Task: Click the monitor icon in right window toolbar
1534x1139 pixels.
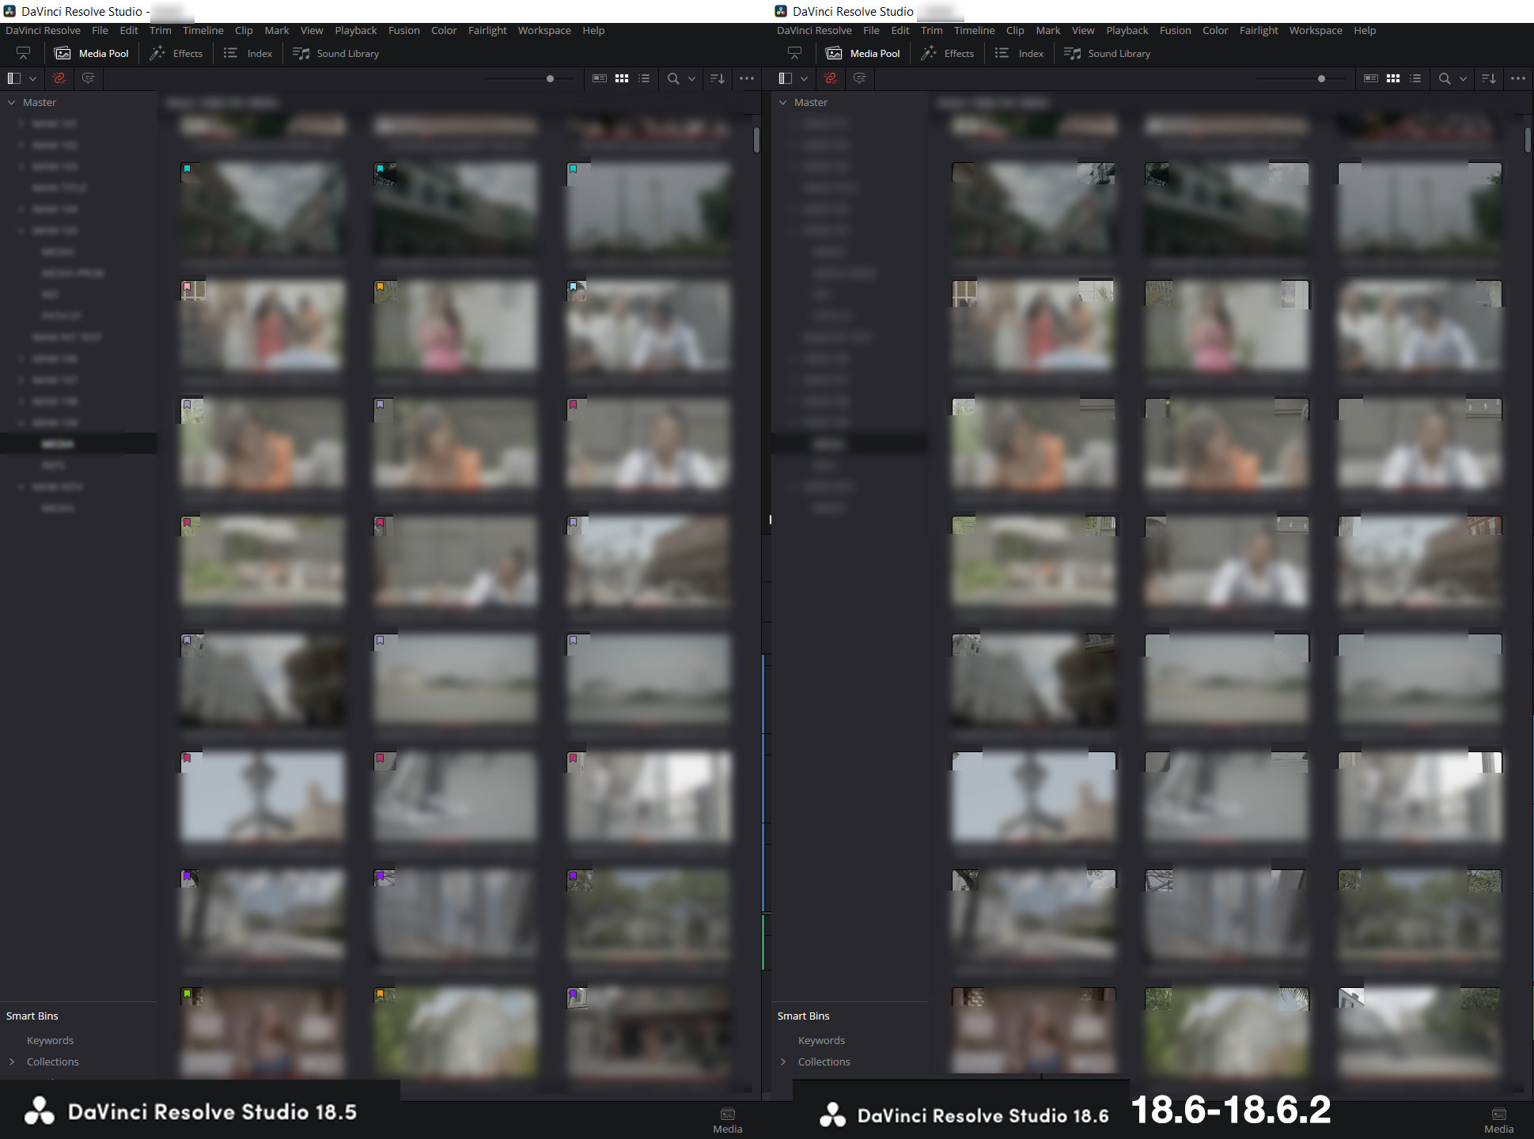Action: (795, 54)
